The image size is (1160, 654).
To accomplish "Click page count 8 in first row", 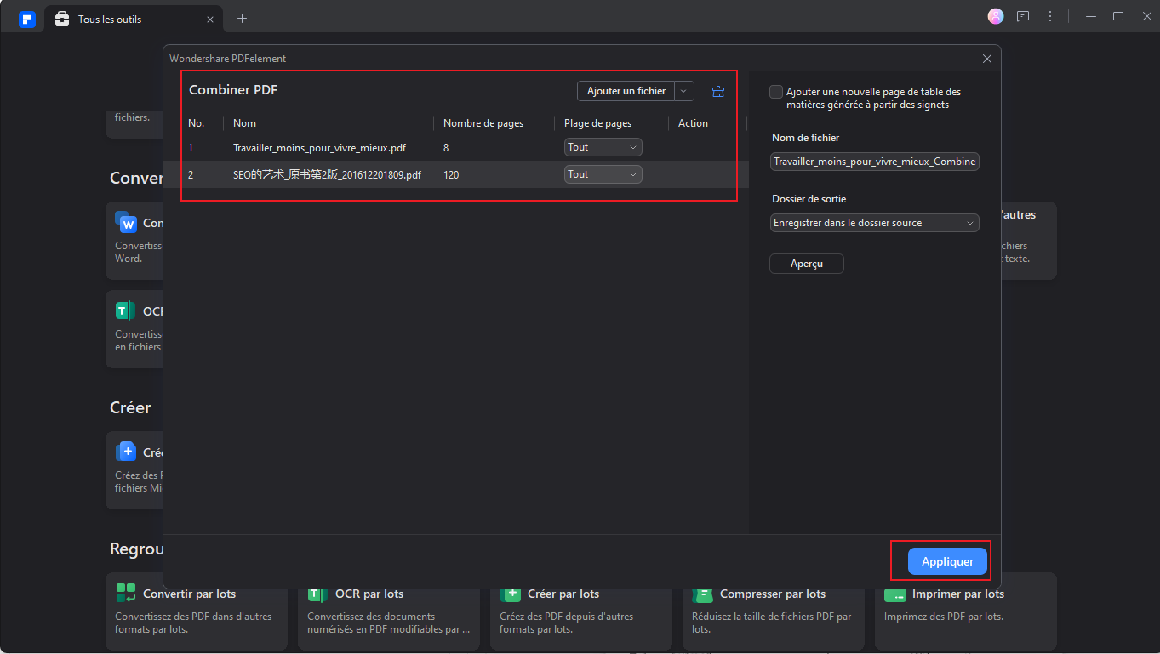I will coord(446,147).
